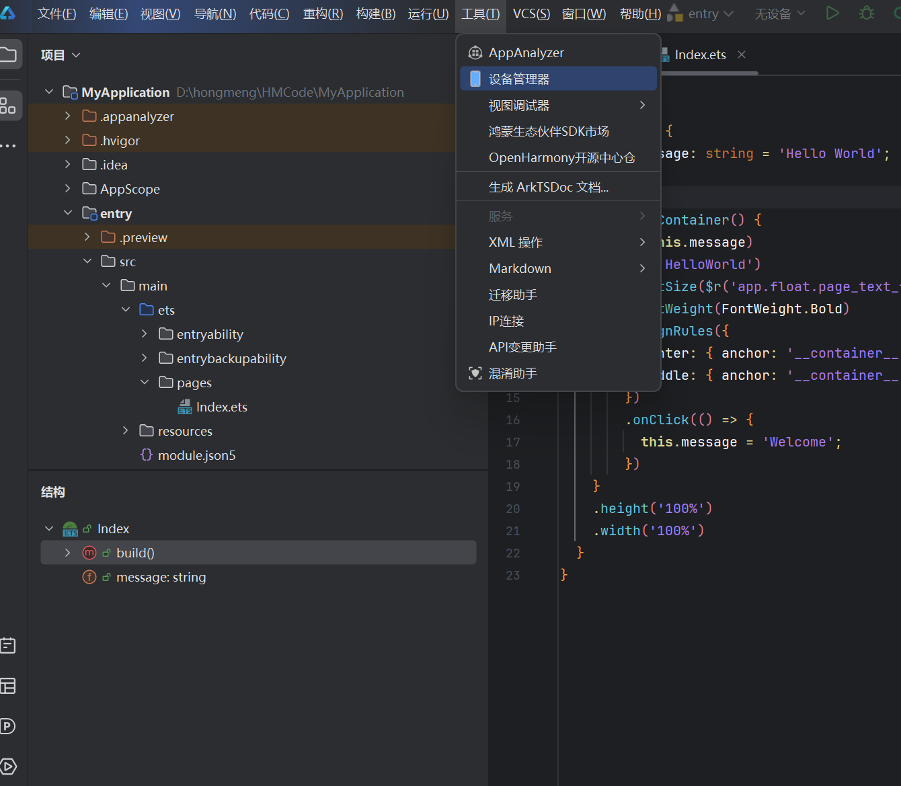Click the 'Welcome' string in the code
This screenshot has height=786, width=901.
pos(798,442)
